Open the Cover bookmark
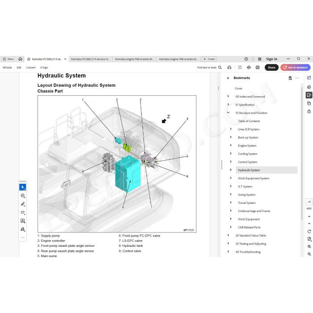Viewport: 313px width, 313px height. point(238,88)
